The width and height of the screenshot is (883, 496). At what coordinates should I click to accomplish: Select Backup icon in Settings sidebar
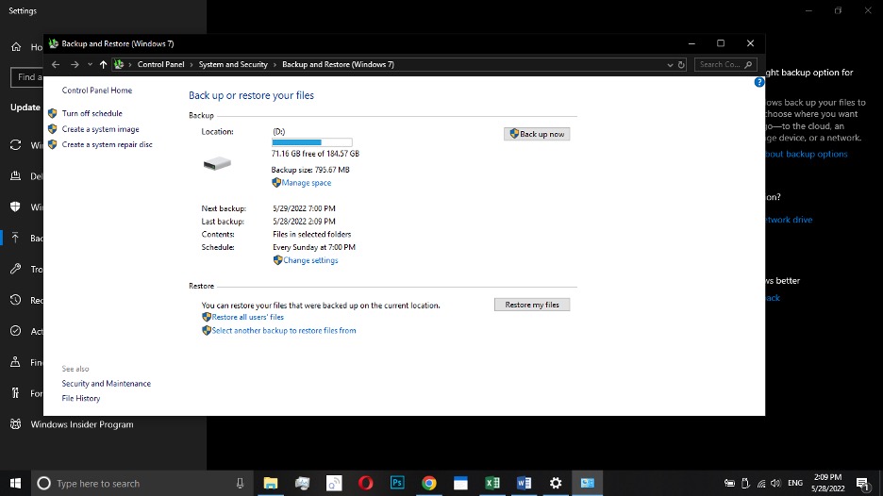click(x=16, y=239)
